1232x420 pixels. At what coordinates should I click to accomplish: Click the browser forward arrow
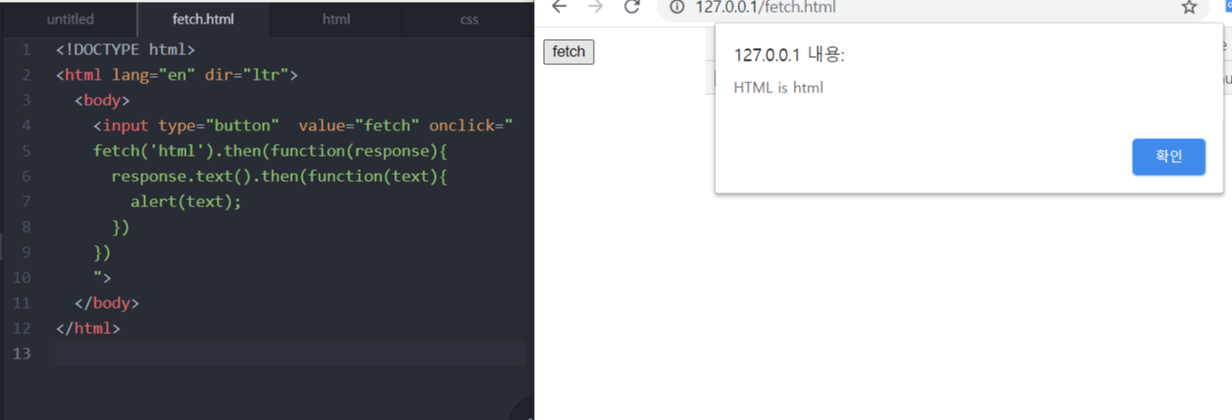tap(596, 7)
